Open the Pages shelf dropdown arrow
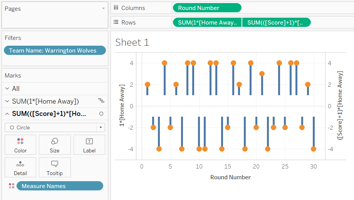 click(103, 8)
